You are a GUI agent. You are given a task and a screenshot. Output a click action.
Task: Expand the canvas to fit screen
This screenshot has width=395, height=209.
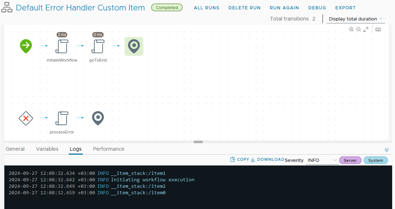[x=366, y=29]
